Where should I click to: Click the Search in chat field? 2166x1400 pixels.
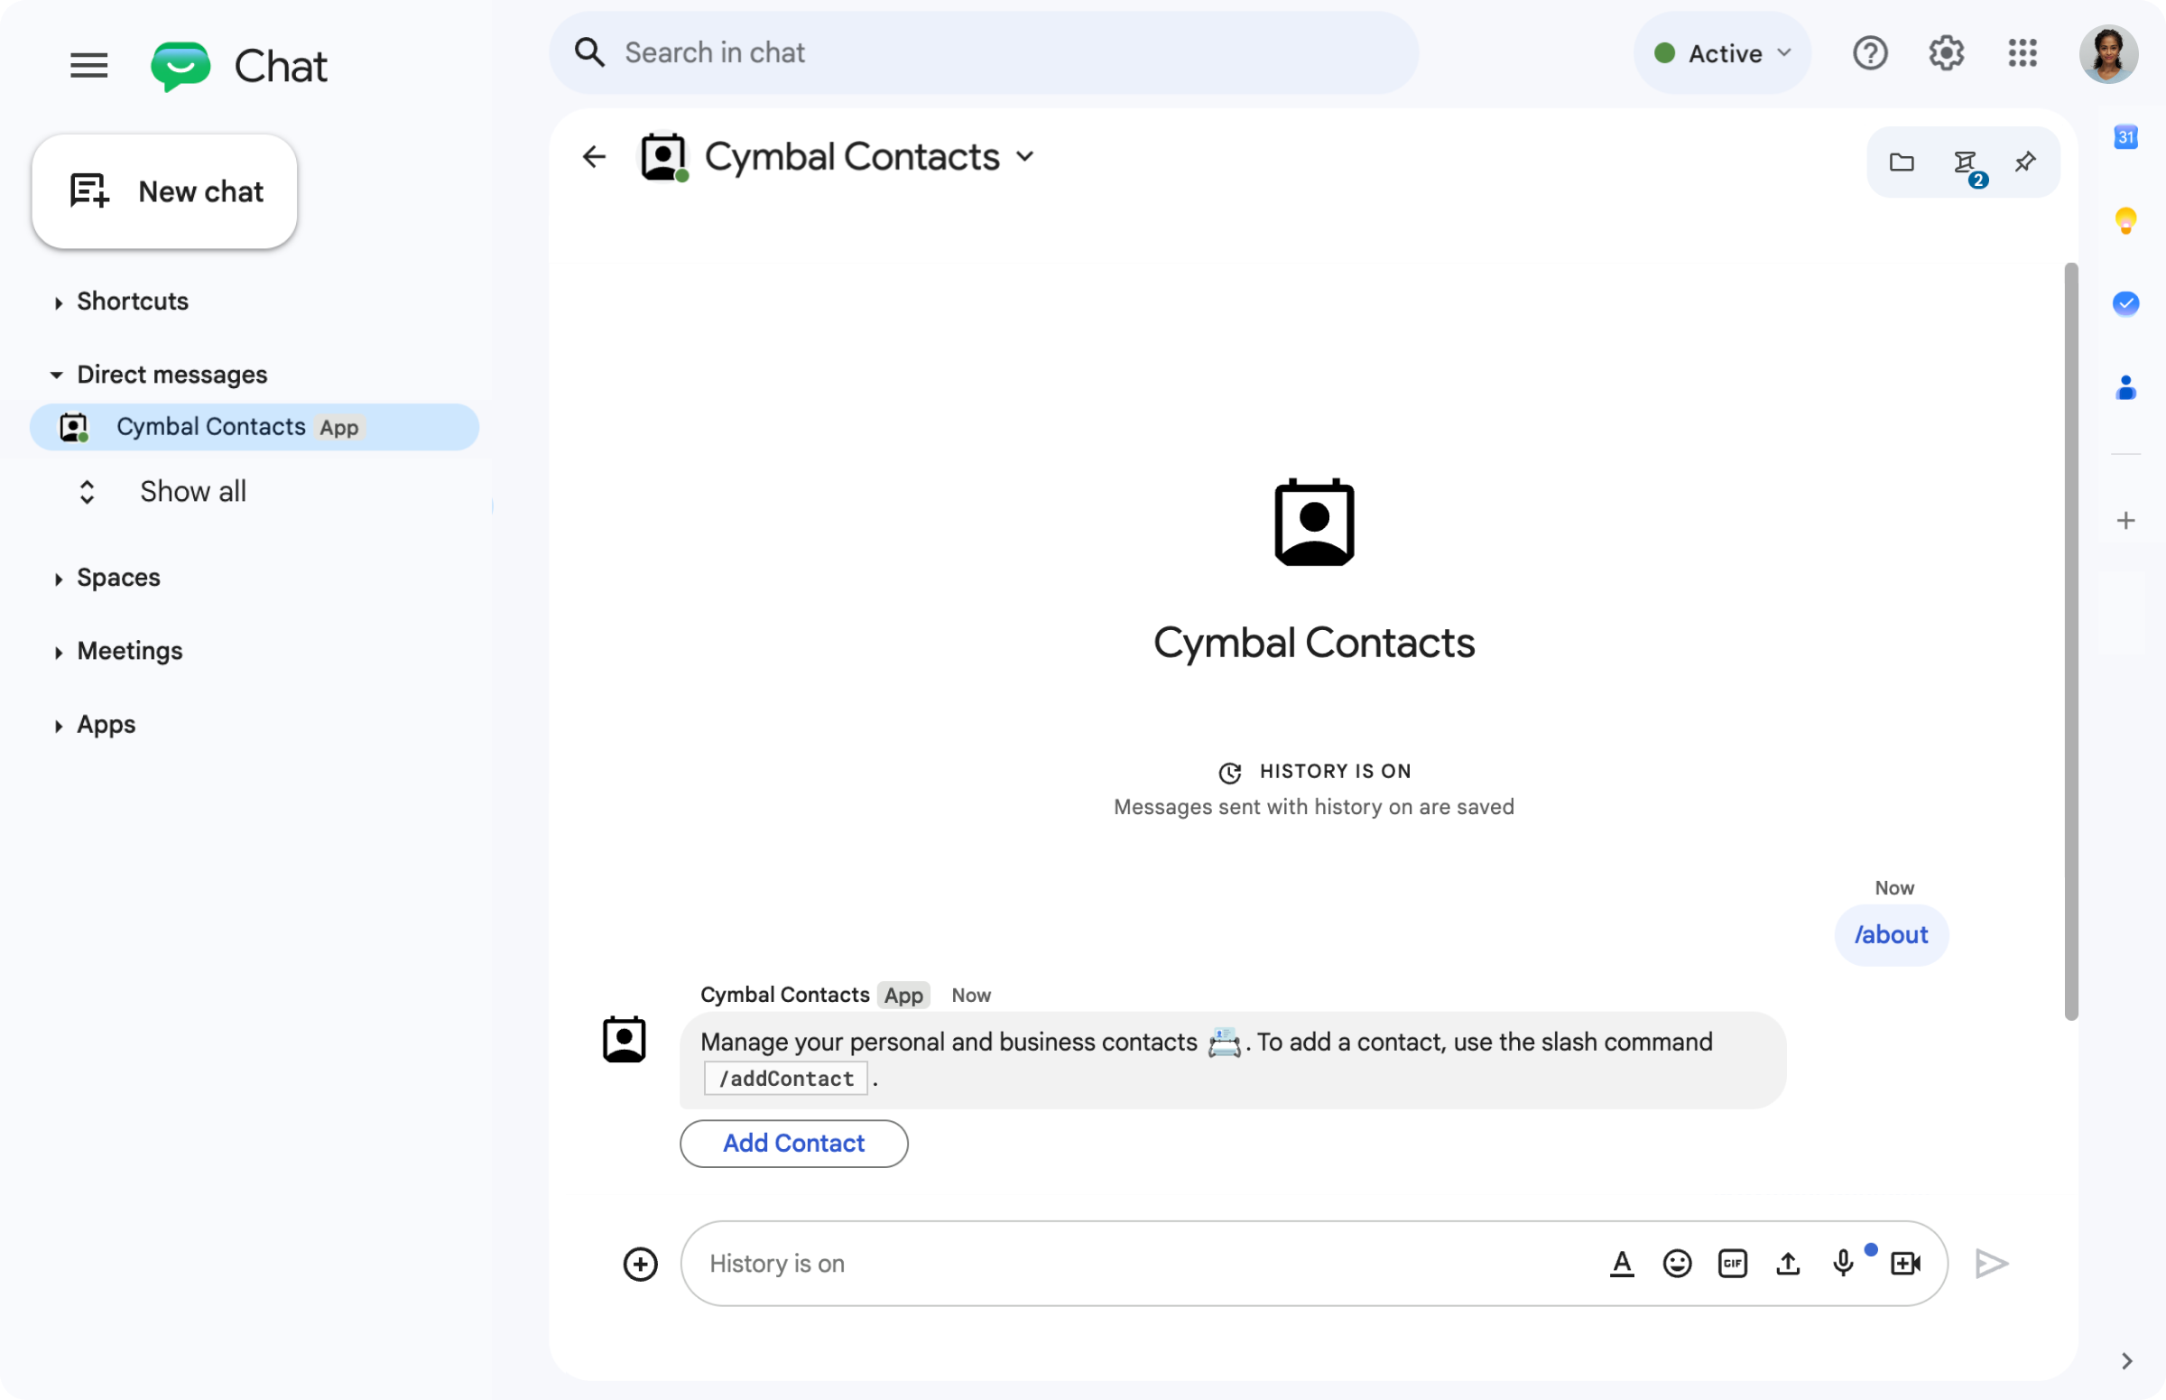click(x=984, y=52)
